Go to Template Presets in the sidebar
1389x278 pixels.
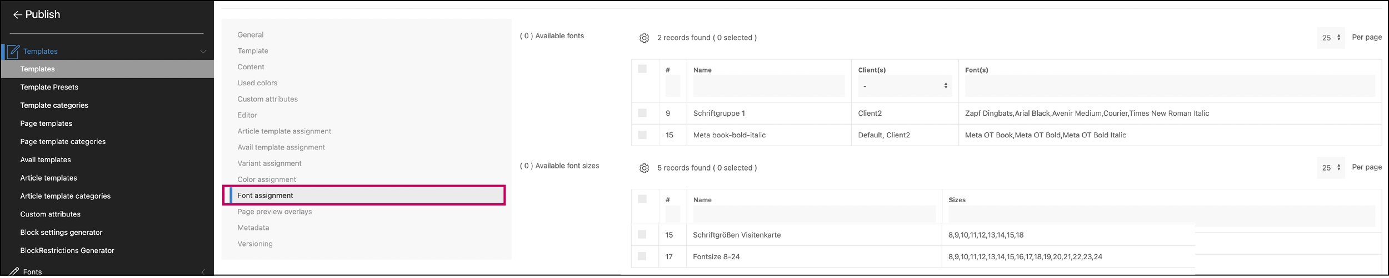[x=49, y=87]
